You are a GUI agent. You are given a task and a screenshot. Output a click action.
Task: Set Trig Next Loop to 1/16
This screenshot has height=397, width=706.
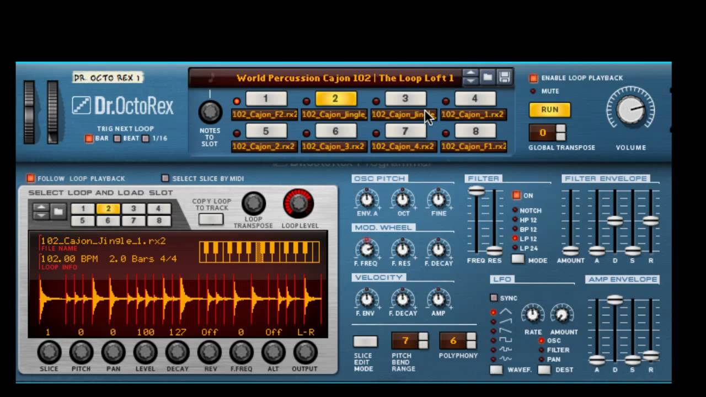146,138
